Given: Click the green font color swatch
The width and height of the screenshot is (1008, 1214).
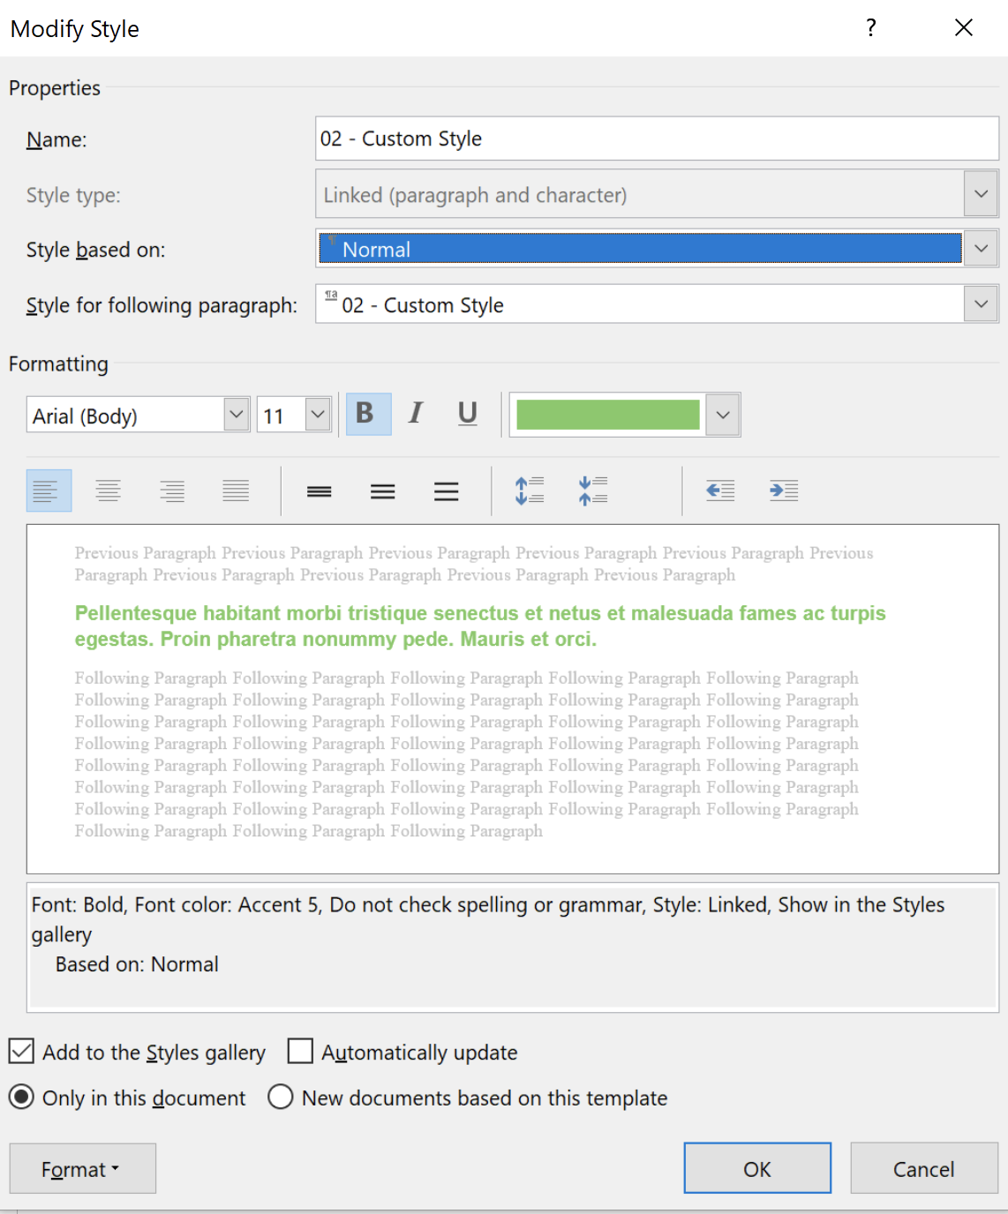Looking at the screenshot, I should 607,415.
